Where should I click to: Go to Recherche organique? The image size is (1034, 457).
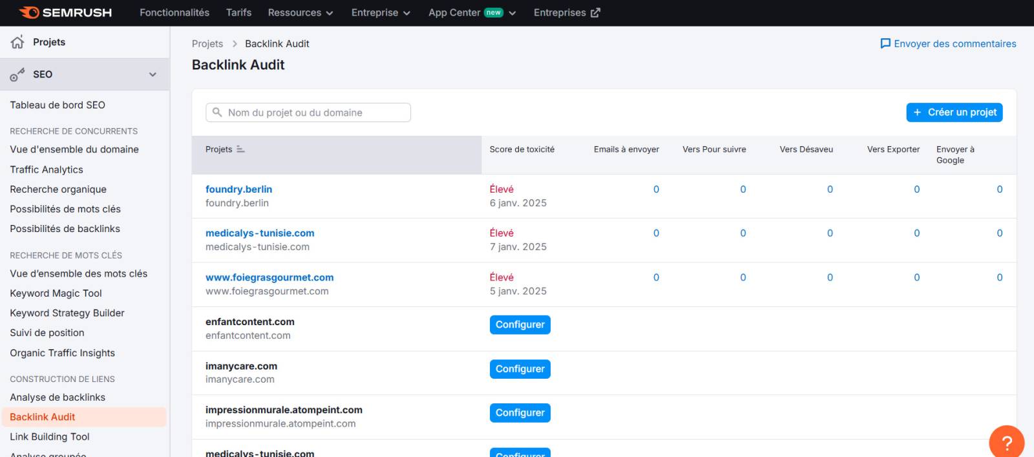[x=58, y=189]
